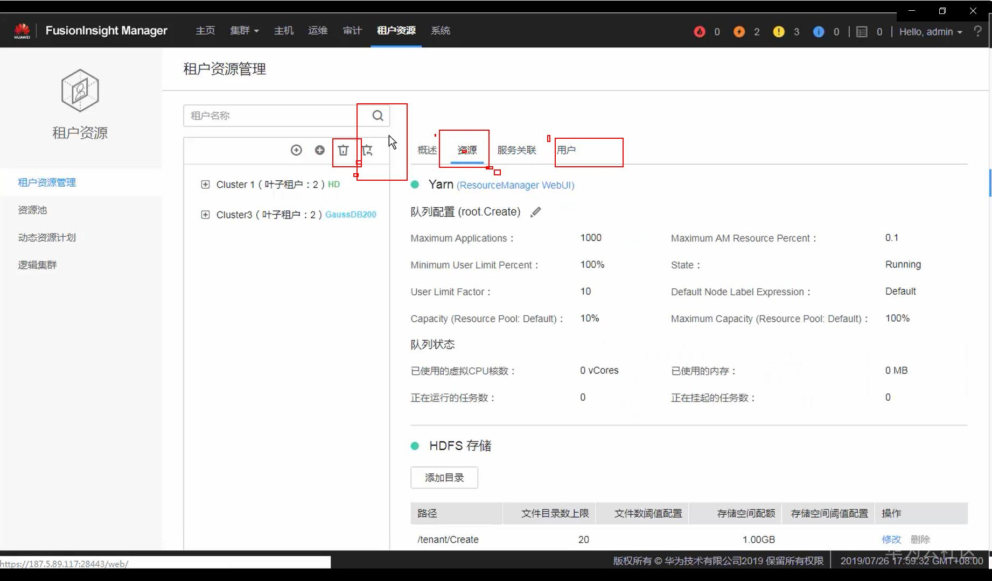
Task: Select 租户资源管理 in the sidebar
Action: tap(47, 182)
